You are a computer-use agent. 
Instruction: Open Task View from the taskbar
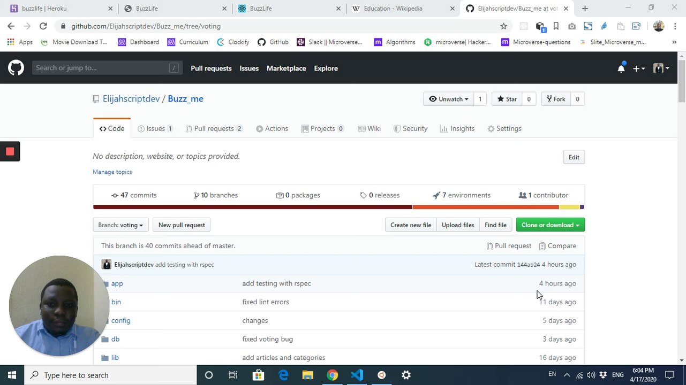coord(233,375)
